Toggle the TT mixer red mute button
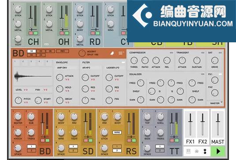This screenshot has height=160, width=236. tap(172, 141)
